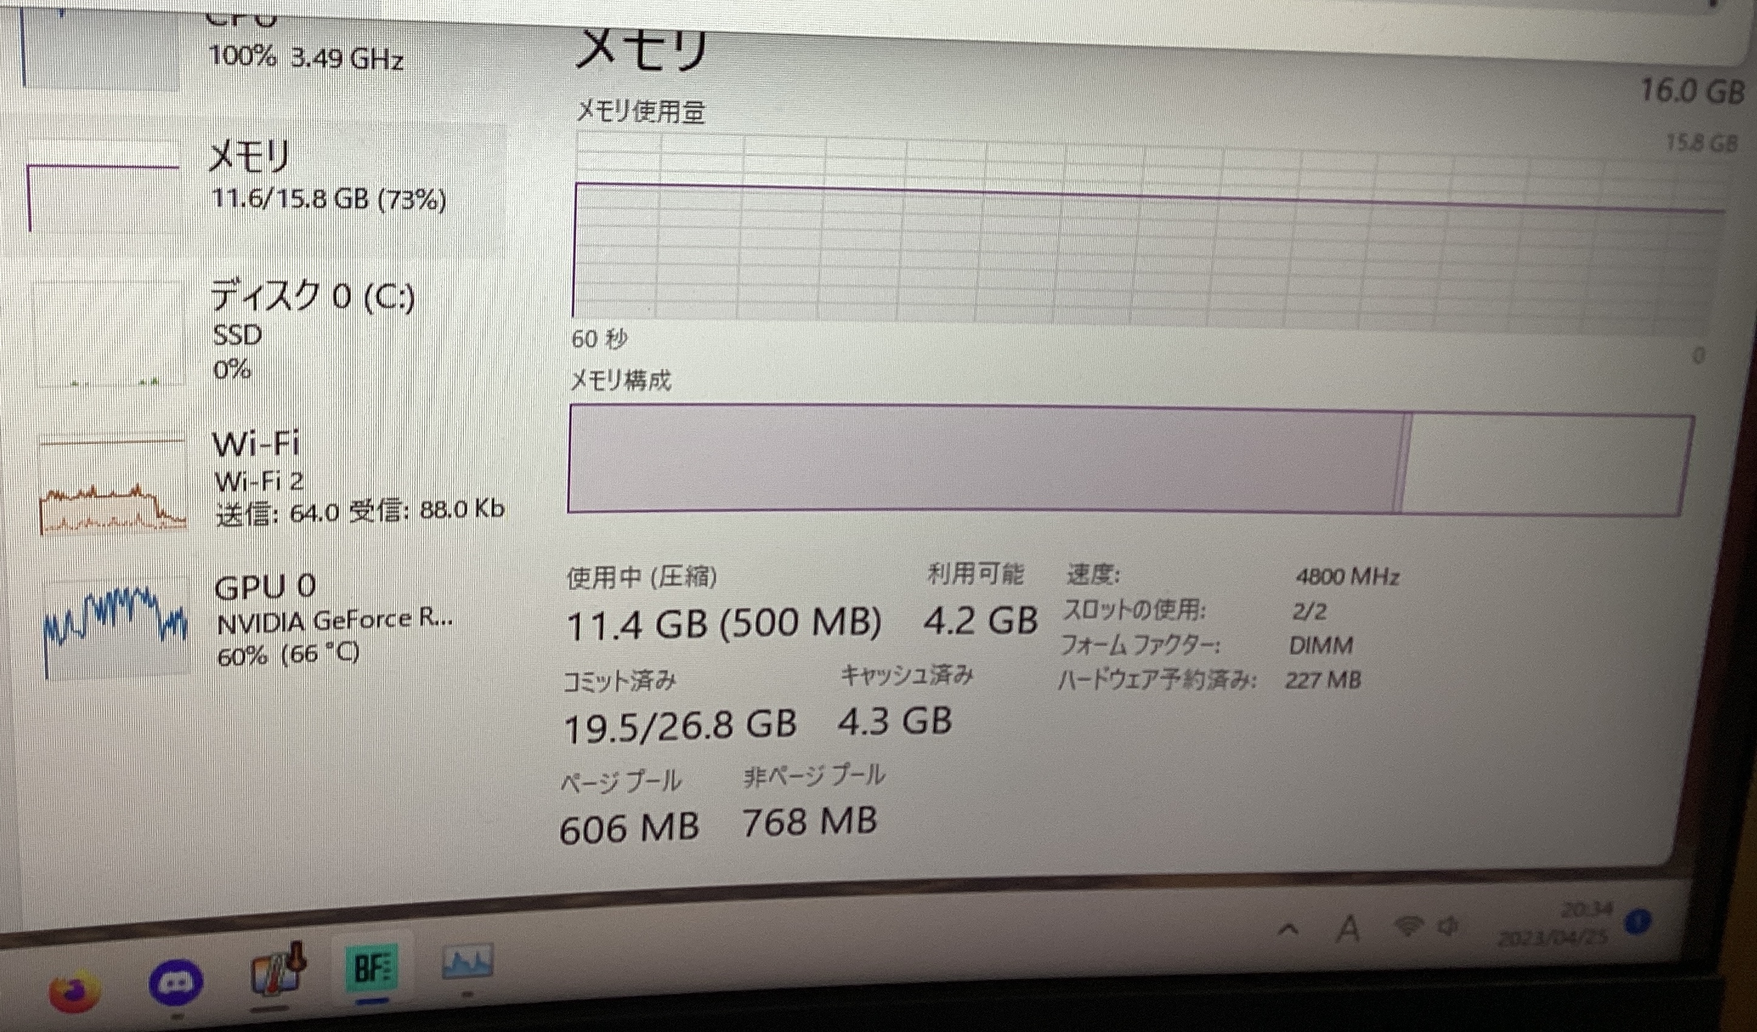This screenshot has width=1757, height=1032.
Task: Click the Wi-Fi throughput graph thumbnail
Action: (113, 484)
